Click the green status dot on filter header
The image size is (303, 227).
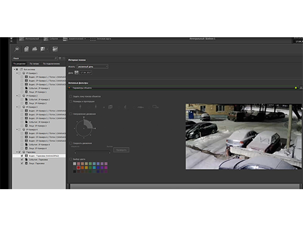(296, 88)
